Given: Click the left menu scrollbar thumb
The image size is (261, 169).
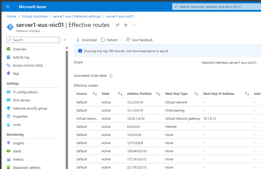Looking at the screenshot, I should (x=67, y=110).
